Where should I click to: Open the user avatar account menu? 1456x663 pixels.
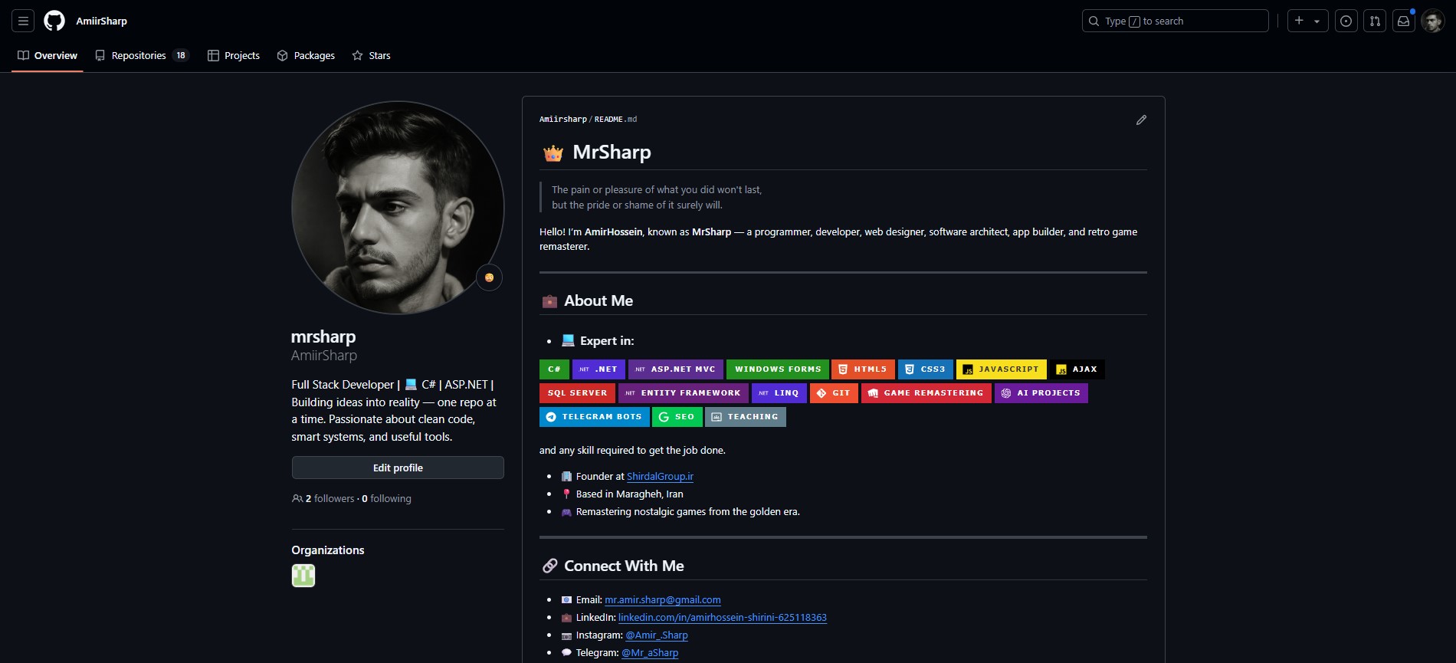tap(1432, 21)
